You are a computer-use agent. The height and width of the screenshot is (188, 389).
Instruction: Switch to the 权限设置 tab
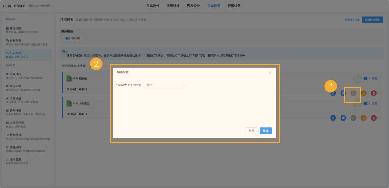click(234, 6)
